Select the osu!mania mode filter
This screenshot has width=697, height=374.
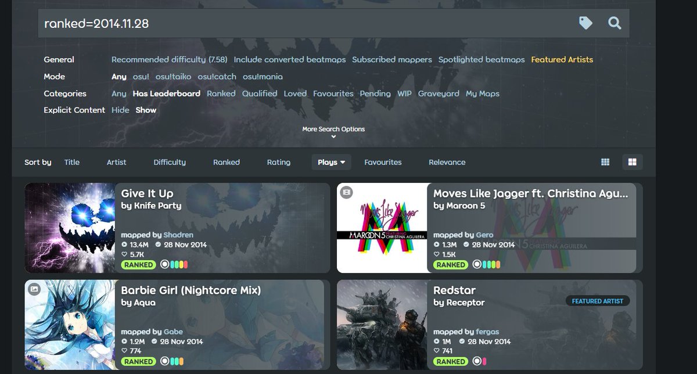[263, 77]
